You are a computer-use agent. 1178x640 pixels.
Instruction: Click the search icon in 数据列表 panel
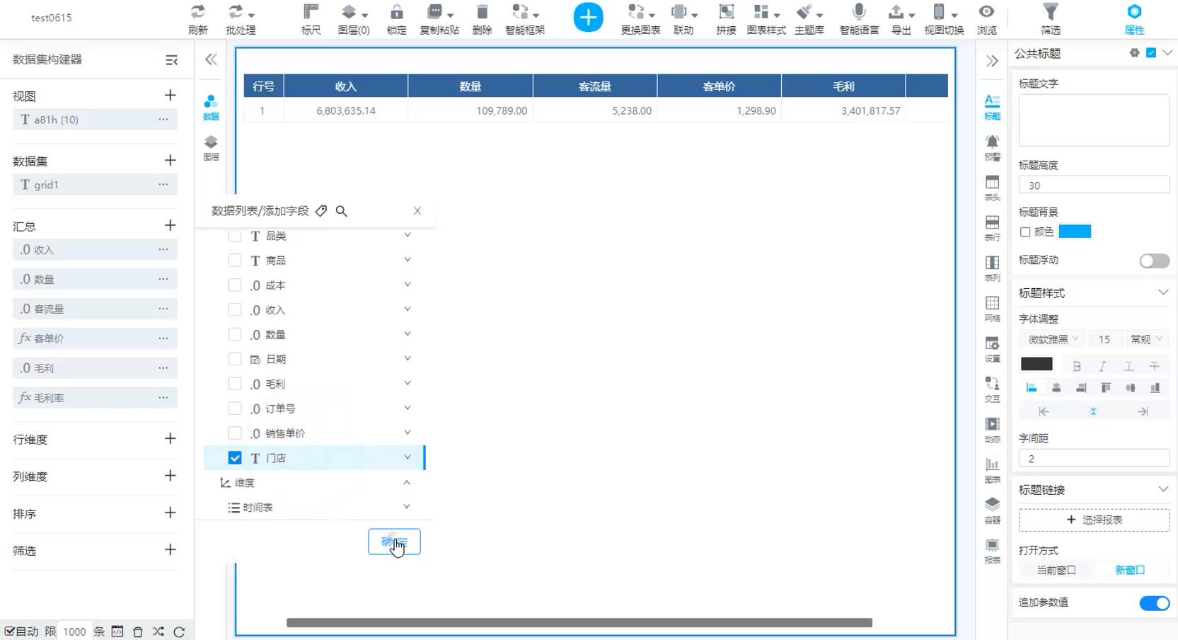pos(341,211)
